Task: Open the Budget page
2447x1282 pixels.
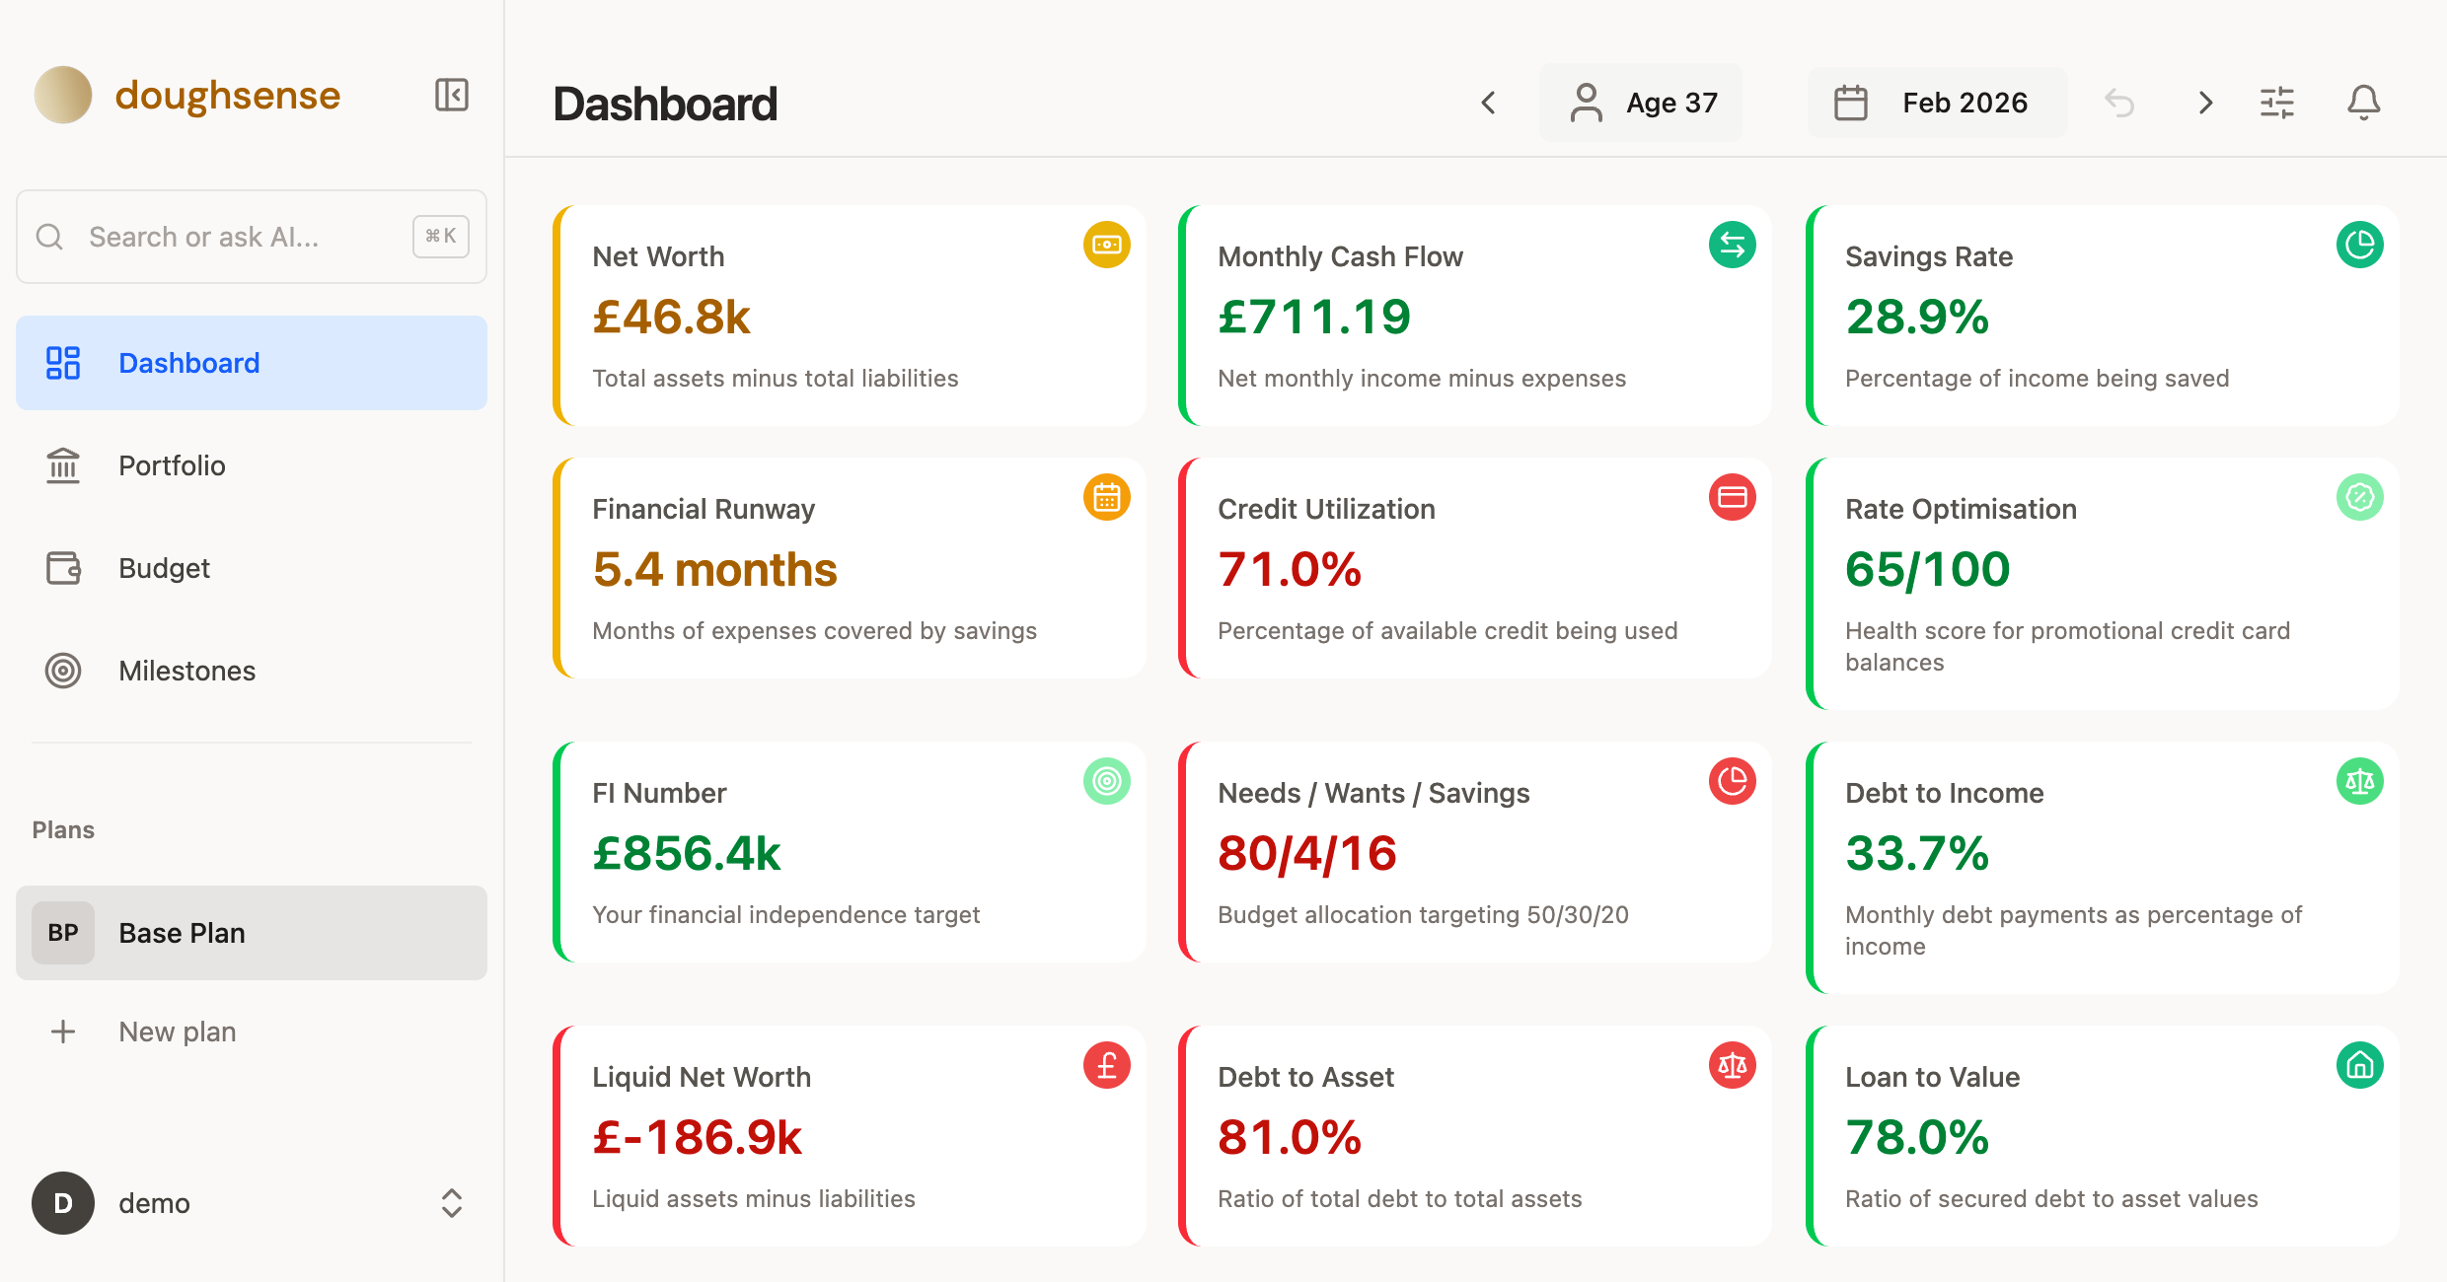Action: 164,568
